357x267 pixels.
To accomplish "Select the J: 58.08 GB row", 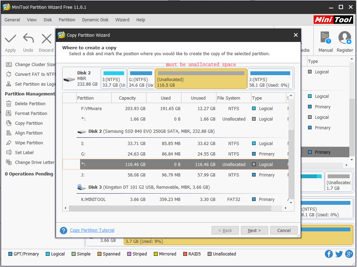I will tap(175, 175).
